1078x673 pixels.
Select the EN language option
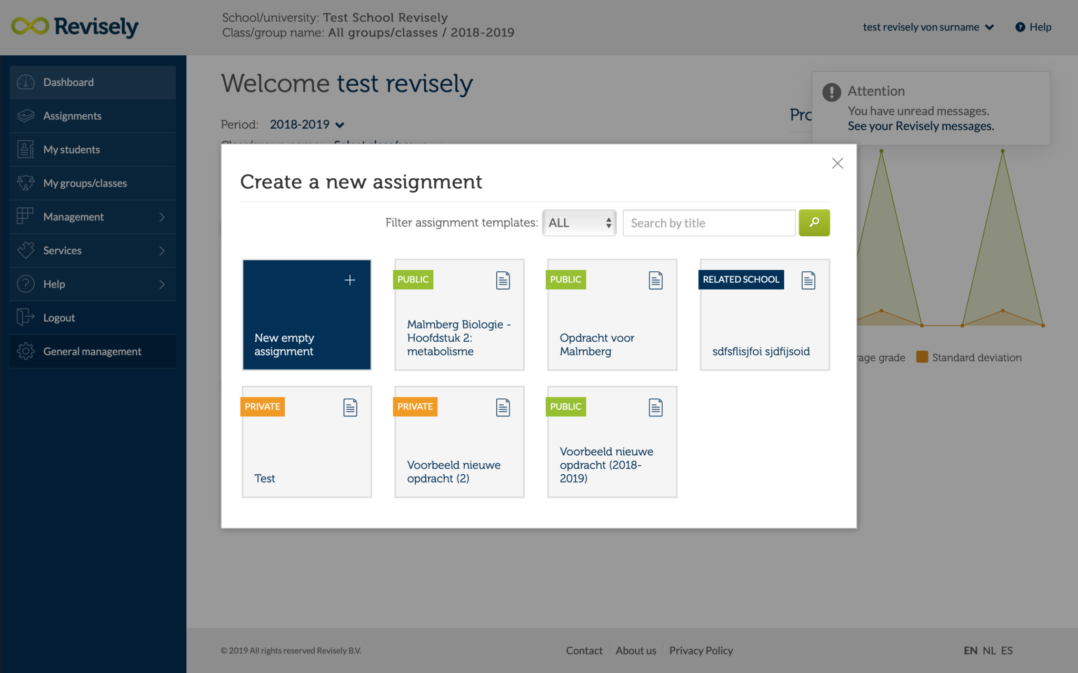[x=970, y=650]
